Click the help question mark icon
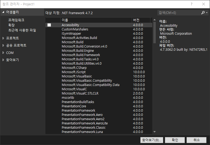The width and height of the screenshot is (210, 145). point(192,4)
